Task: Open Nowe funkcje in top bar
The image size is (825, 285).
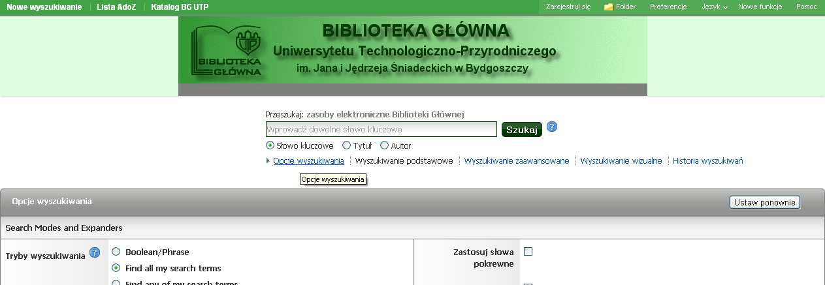Action: point(760,7)
